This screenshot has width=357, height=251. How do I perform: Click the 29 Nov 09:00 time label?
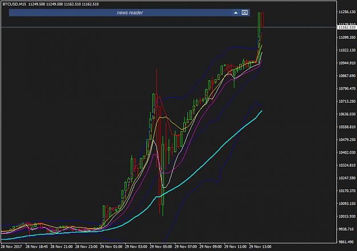(210, 246)
